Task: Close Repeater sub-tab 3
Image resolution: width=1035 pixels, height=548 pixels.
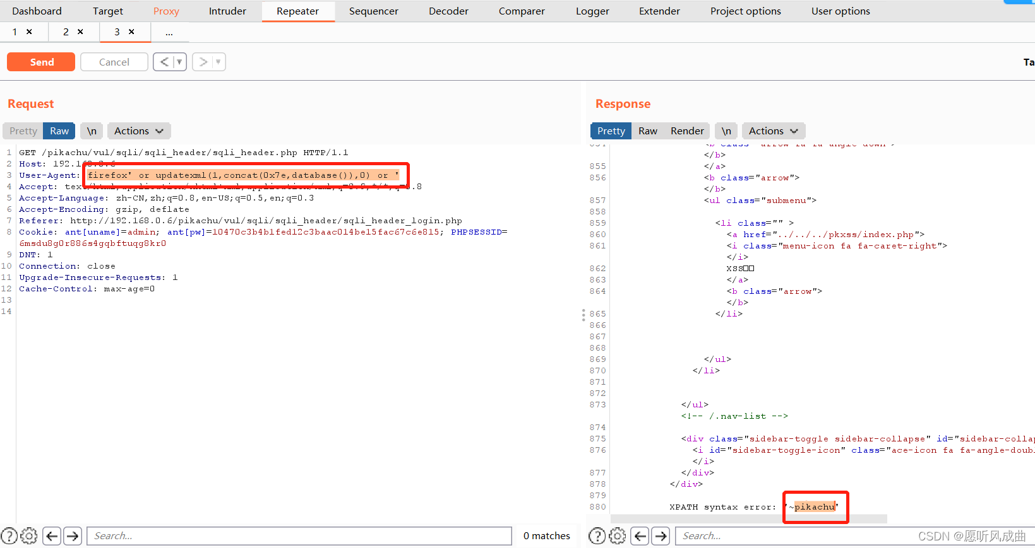Action: [x=131, y=32]
